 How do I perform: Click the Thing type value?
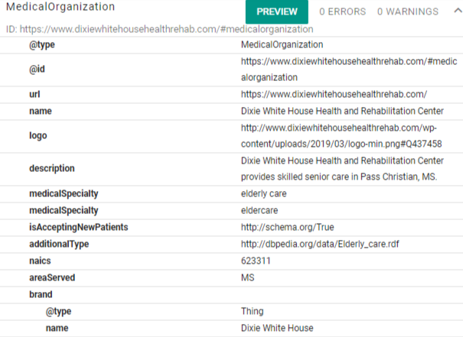point(253,311)
